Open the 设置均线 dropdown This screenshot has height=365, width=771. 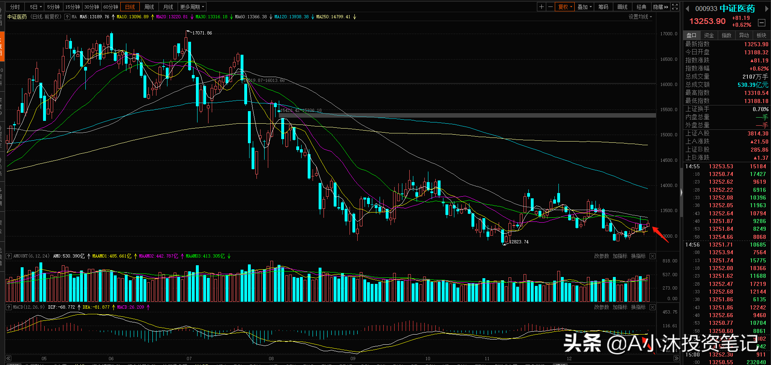640,17
